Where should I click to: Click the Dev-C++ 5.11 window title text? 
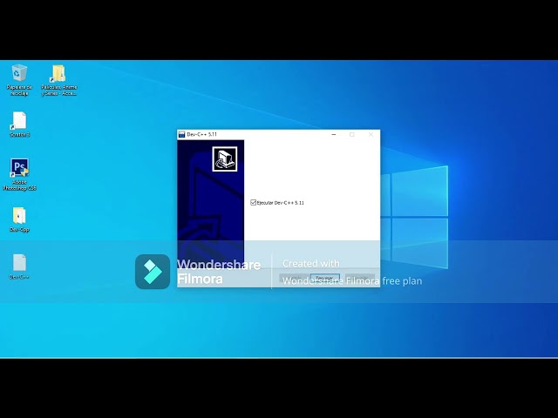click(x=201, y=134)
